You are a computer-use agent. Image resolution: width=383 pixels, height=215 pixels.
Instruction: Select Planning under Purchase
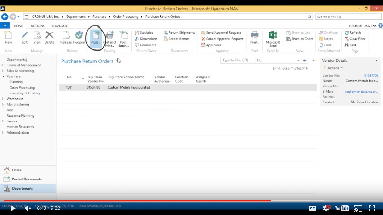tap(16, 82)
